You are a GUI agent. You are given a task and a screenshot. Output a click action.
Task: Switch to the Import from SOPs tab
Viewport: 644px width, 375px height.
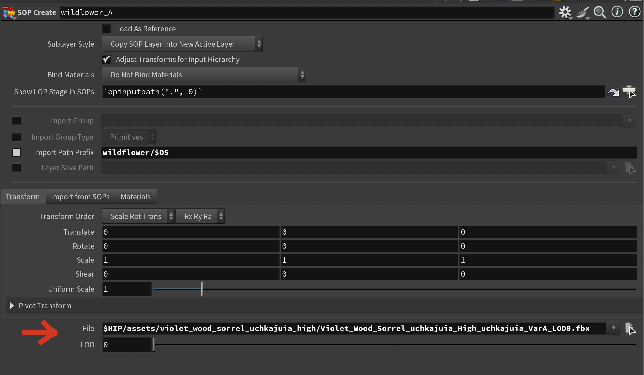[80, 197]
